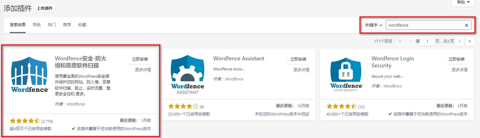Screen dimensions: 480x138
Task: Select the 搜索结果 tab
Action: (x=18, y=25)
